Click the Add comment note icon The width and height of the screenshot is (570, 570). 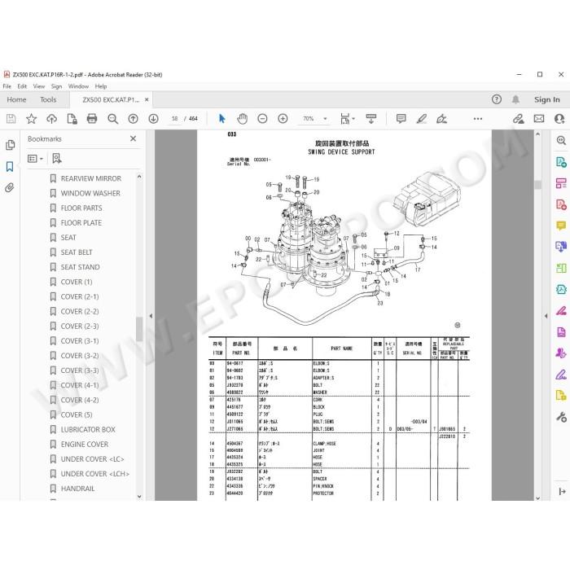click(x=401, y=119)
